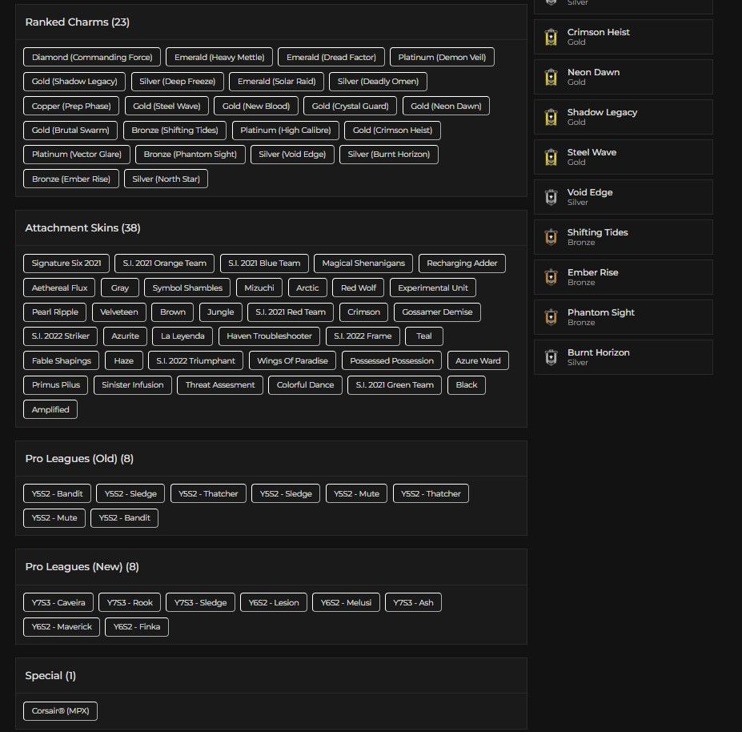Click the Y6S2 - Melusi tag

346,603
